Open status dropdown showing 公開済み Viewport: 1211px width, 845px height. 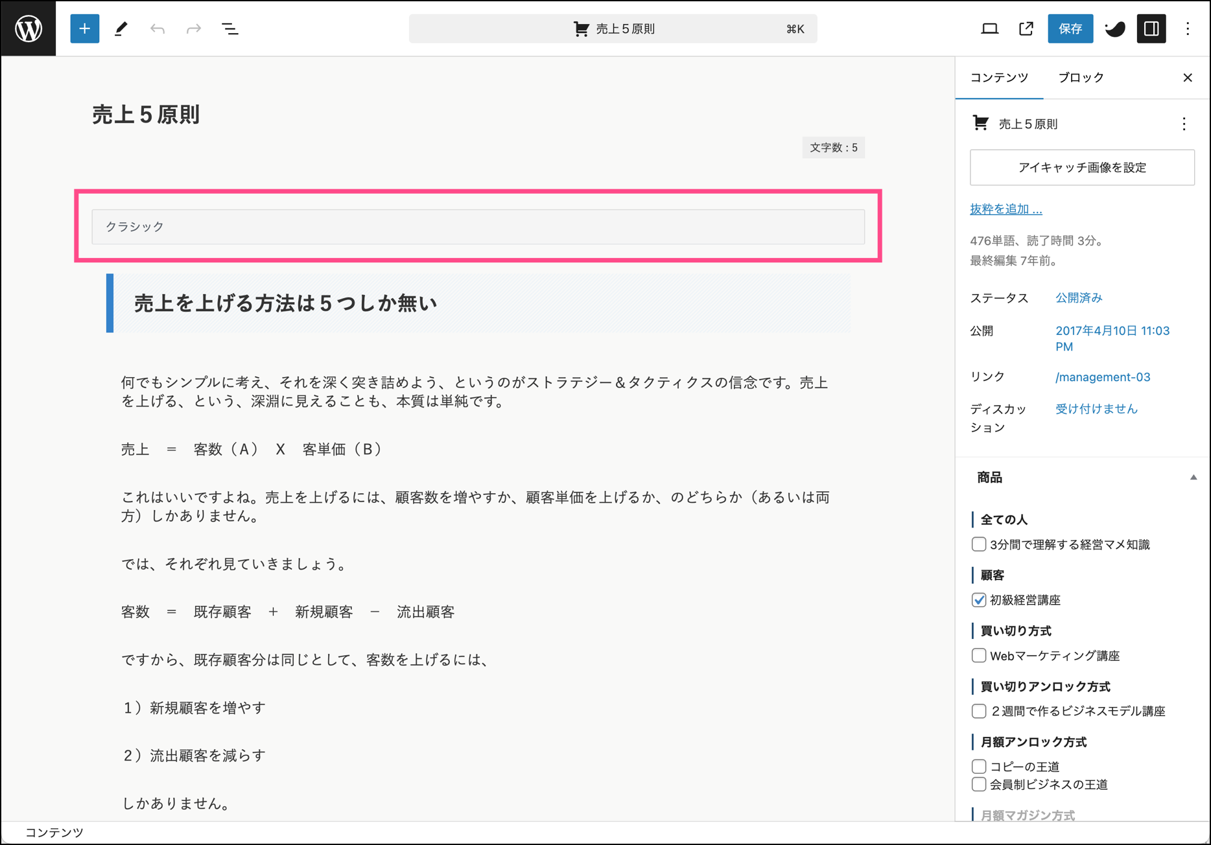1079,298
